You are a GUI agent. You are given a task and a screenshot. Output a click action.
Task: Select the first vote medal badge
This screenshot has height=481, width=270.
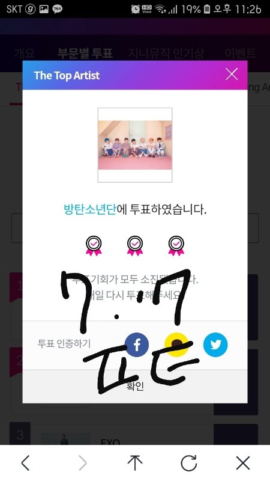click(x=94, y=246)
